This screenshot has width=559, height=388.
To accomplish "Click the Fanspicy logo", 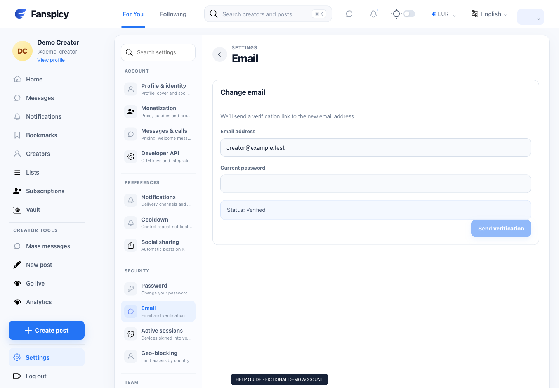I will tap(42, 14).
